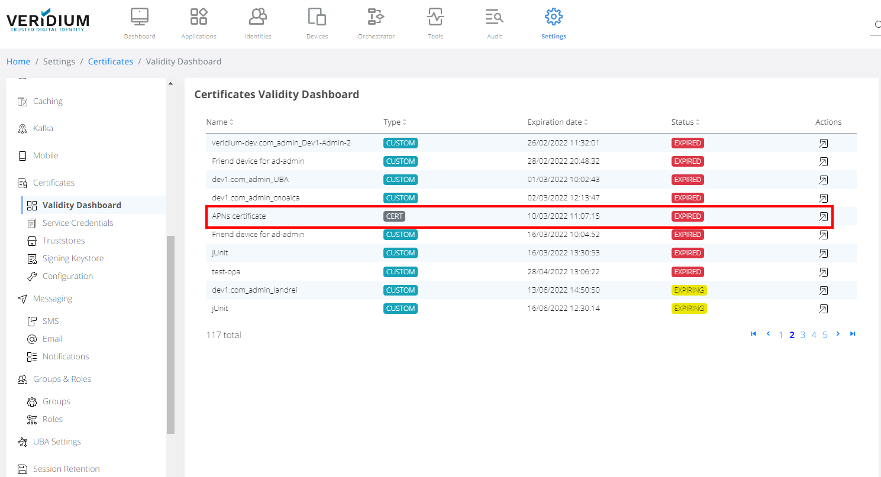881x477 pixels.
Task: Open the action icon for APNs certificate row
Action: coord(823,216)
